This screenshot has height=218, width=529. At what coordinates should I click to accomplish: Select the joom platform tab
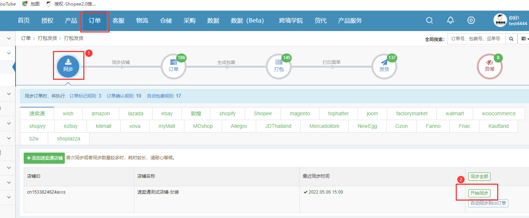(x=372, y=113)
